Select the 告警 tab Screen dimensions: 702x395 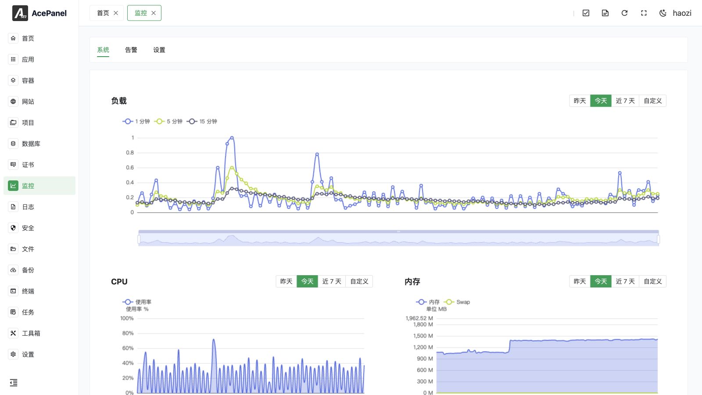(x=131, y=50)
